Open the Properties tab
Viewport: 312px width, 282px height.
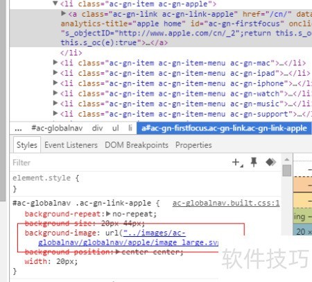[x=193, y=145]
